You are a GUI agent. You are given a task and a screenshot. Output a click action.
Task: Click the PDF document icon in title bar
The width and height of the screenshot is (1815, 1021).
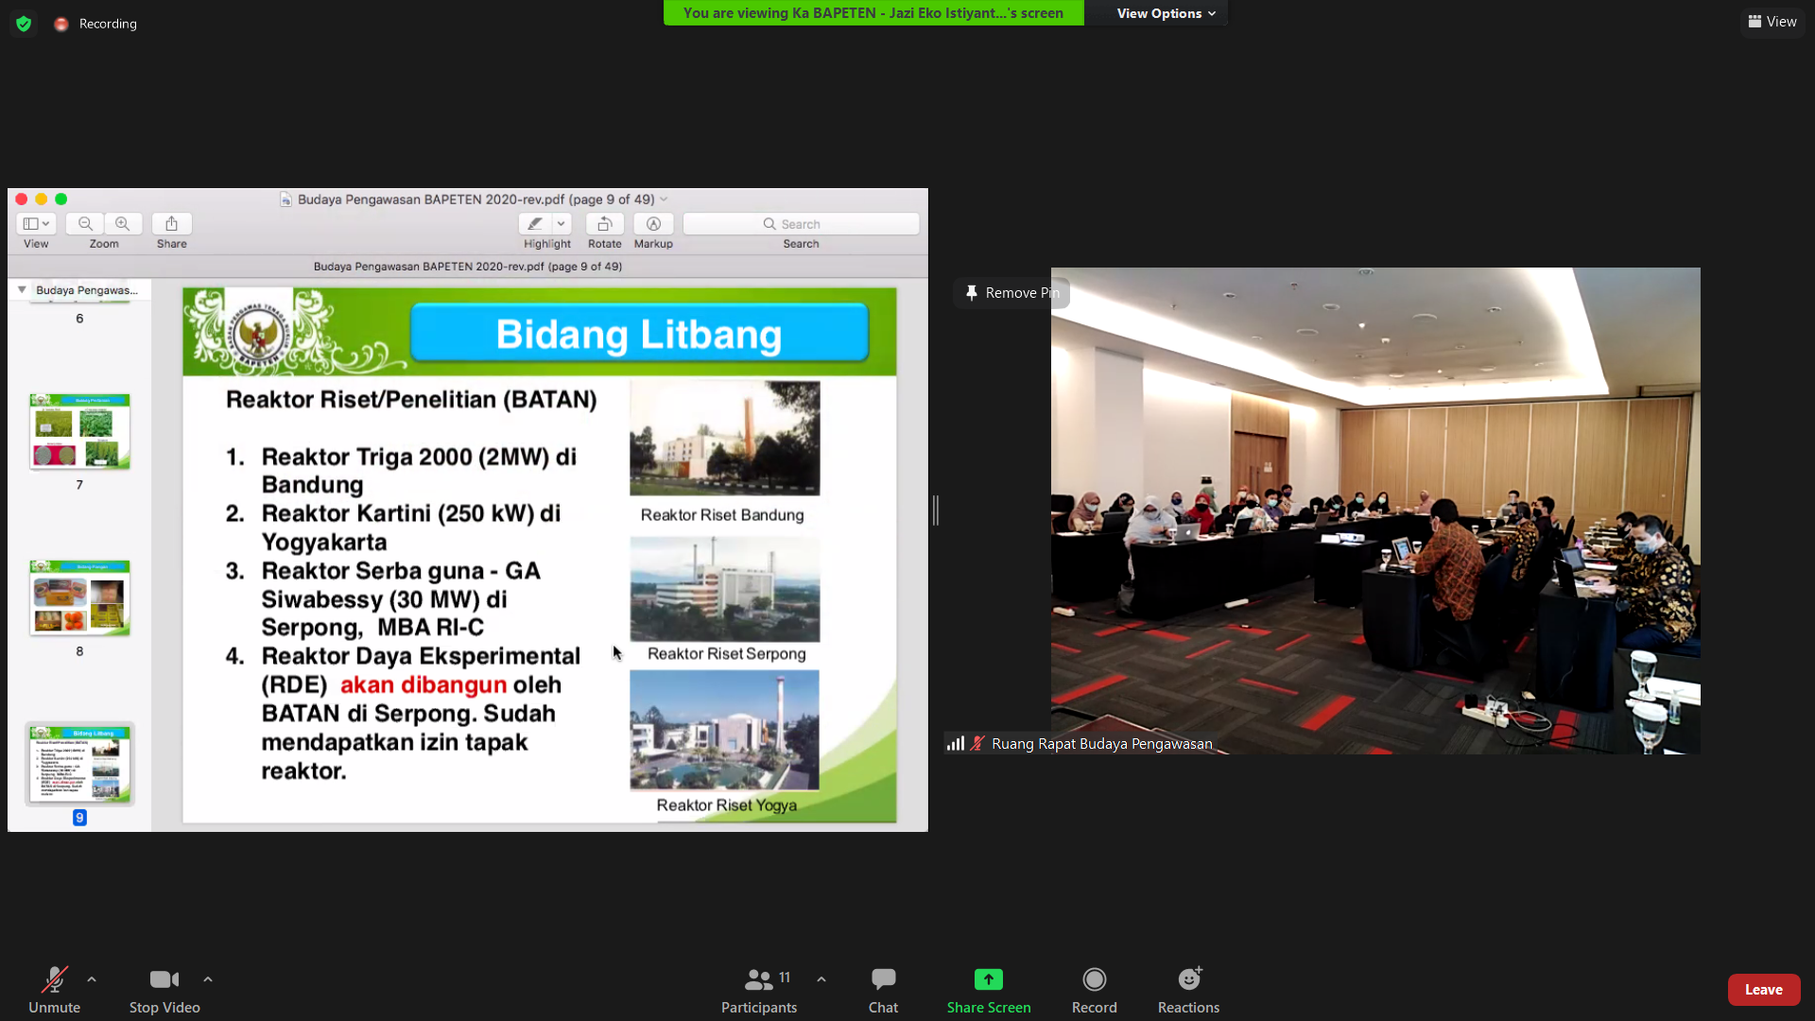click(x=285, y=199)
